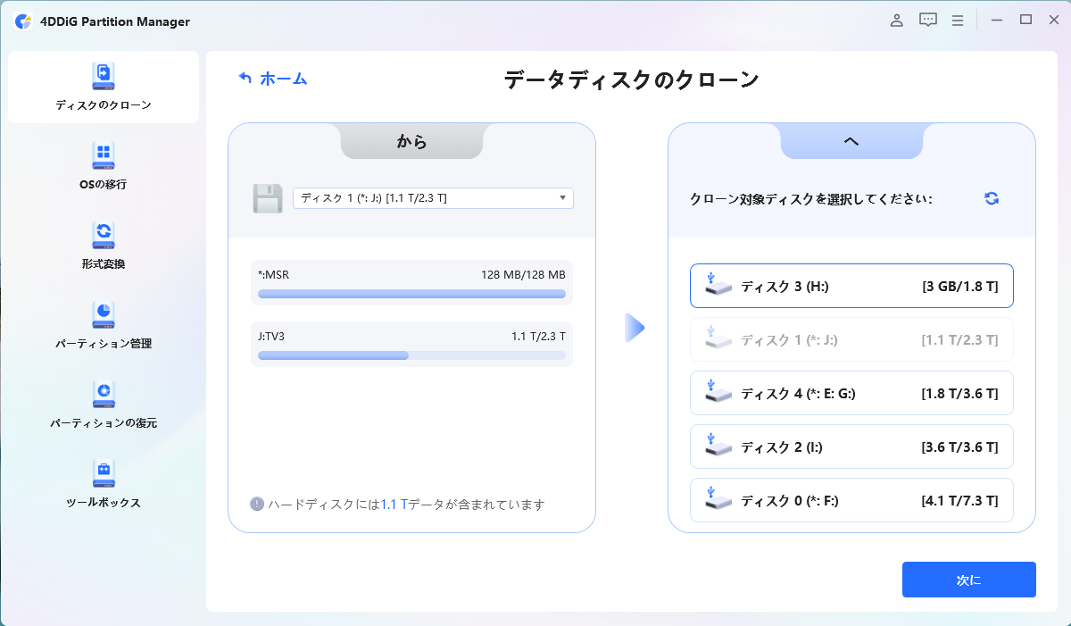Click the [1.8 T/3.6 T] capacity text
This screenshot has height=626, width=1071.
coord(960,394)
